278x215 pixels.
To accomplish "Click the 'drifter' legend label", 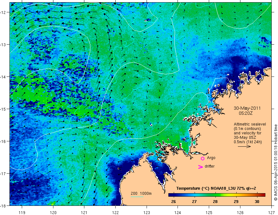I will 209,166.
